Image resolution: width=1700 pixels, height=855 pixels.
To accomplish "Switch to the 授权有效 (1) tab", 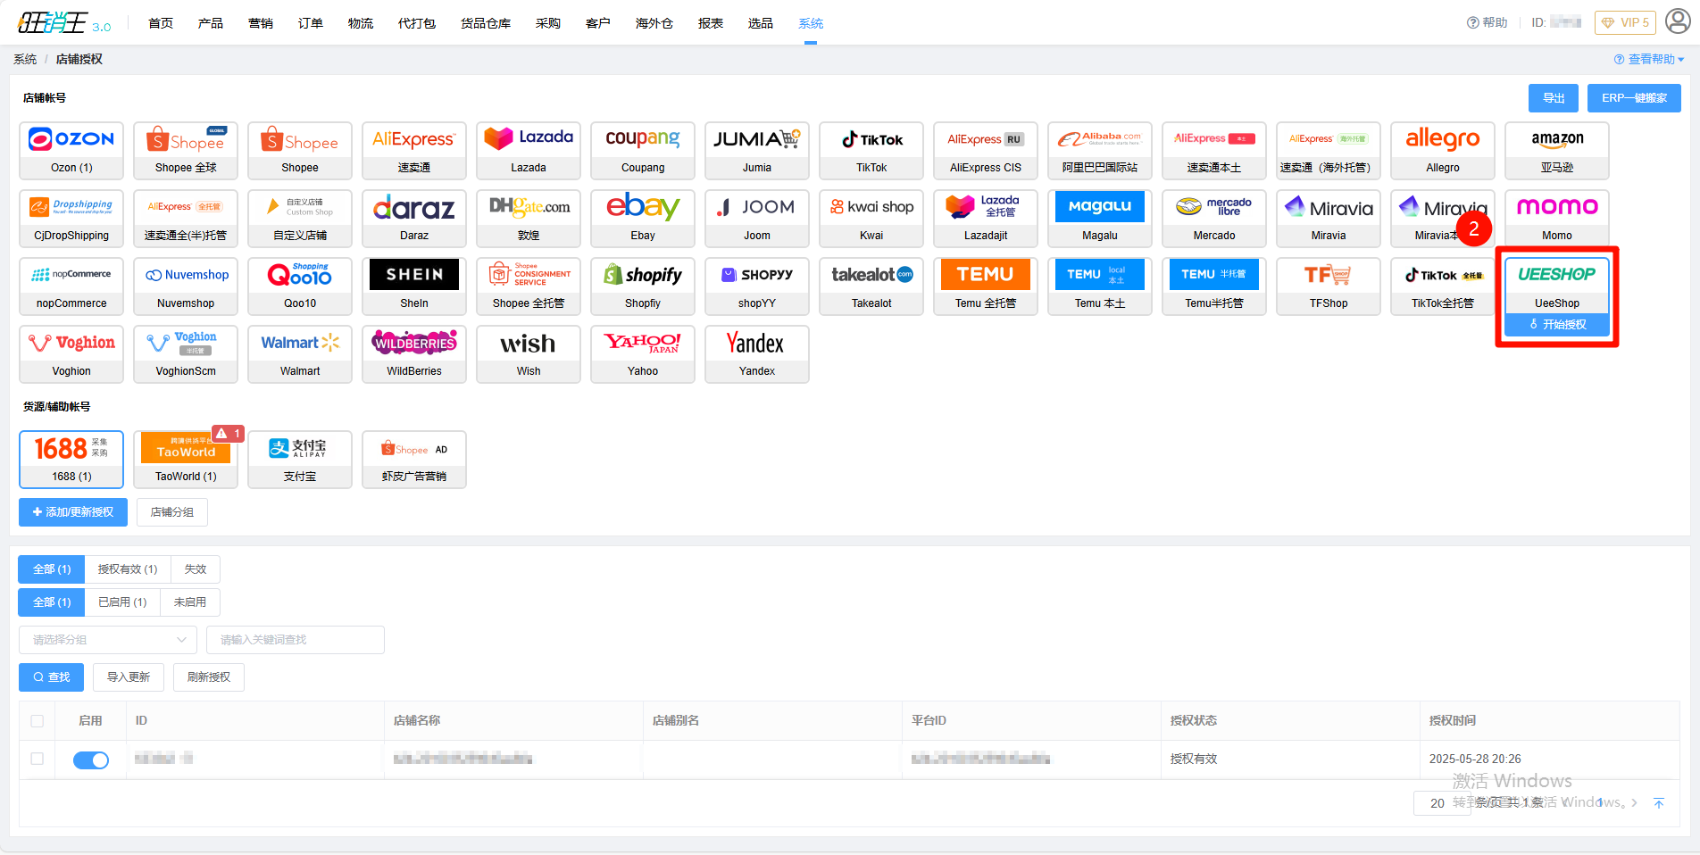I will click(128, 569).
